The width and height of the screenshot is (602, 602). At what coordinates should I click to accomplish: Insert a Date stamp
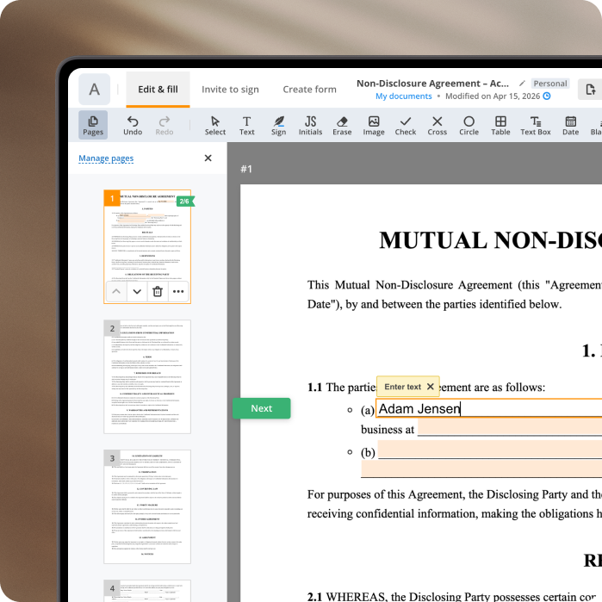point(570,125)
